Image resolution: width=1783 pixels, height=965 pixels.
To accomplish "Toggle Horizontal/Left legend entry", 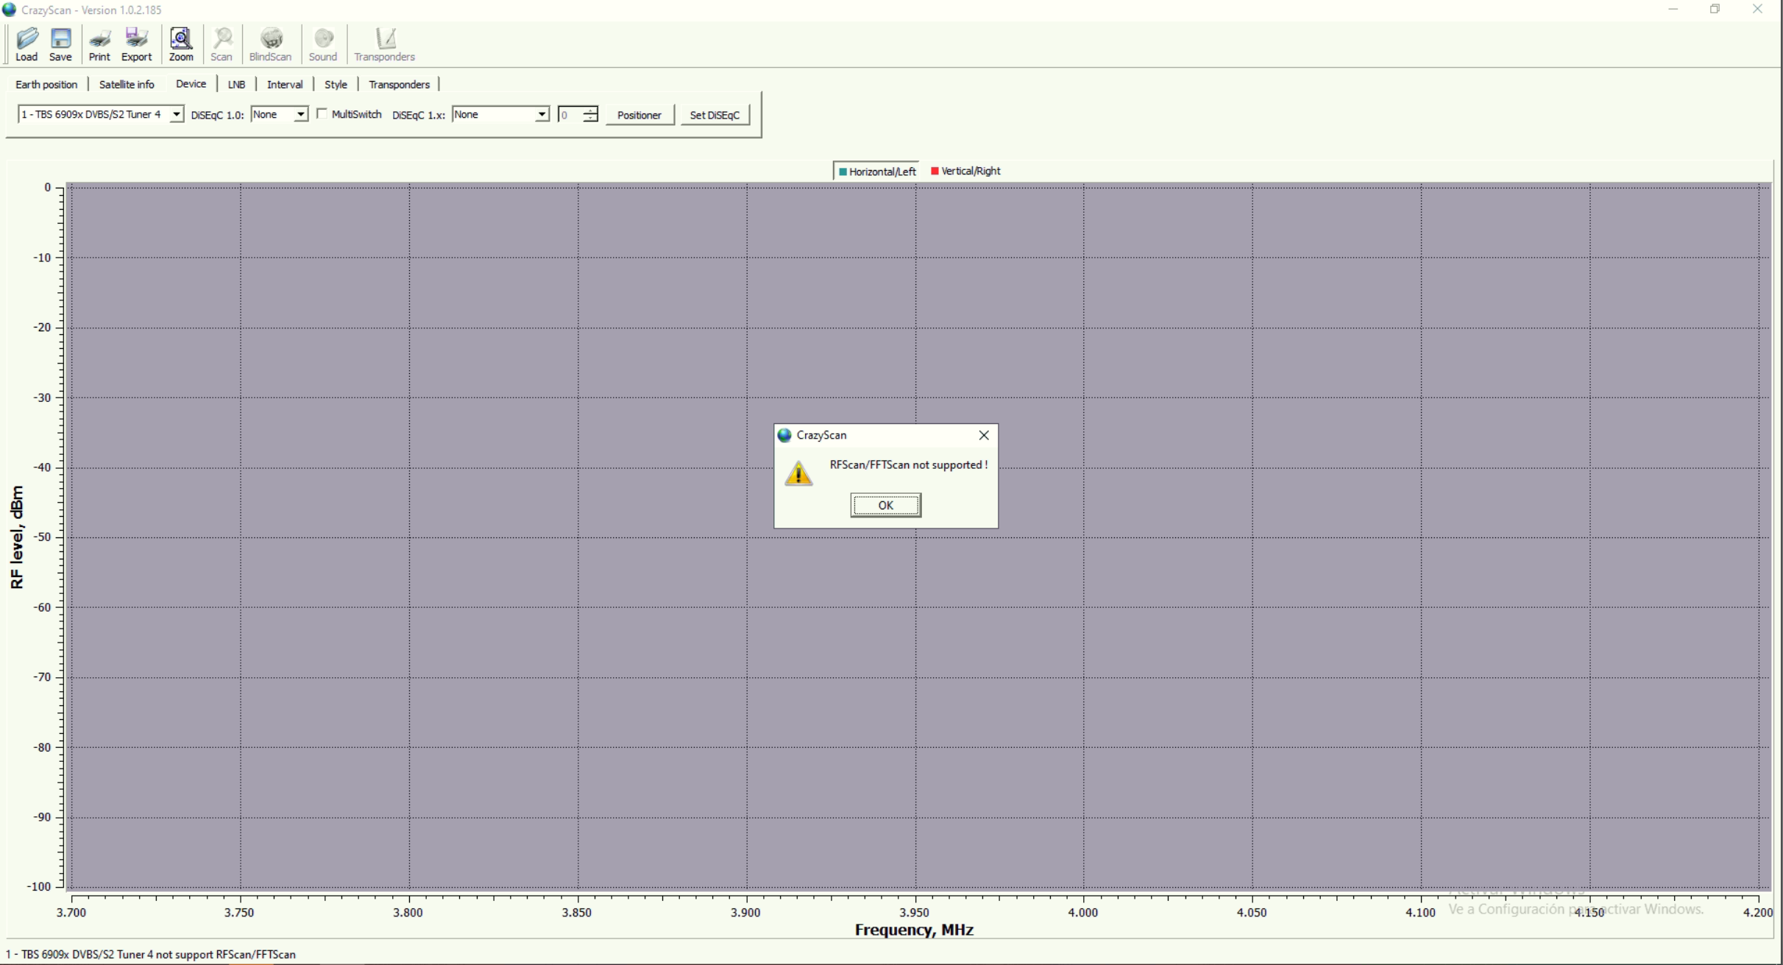I will click(877, 172).
